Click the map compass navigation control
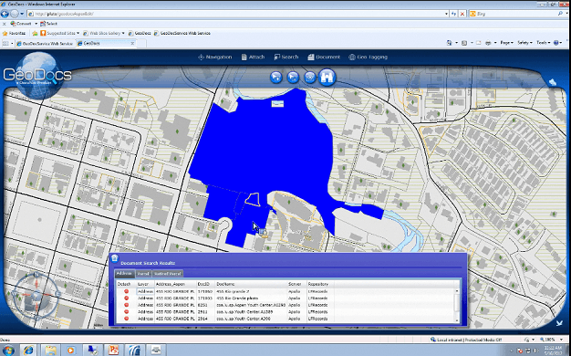 36,295
